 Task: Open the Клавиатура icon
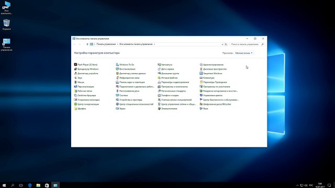pyautogui.click(x=201, y=78)
